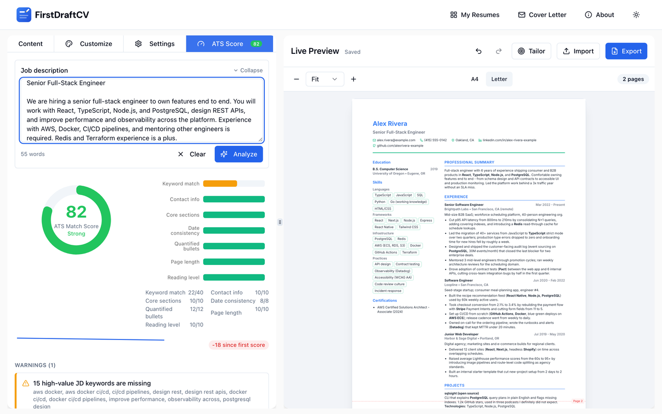The height and width of the screenshot is (414, 662).
Task: Open the Tailor tool
Action: [x=531, y=51]
